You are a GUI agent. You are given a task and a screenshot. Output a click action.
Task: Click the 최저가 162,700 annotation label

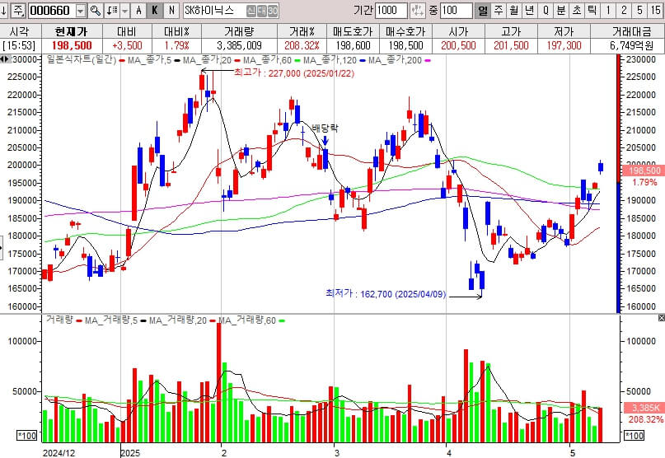click(x=386, y=294)
